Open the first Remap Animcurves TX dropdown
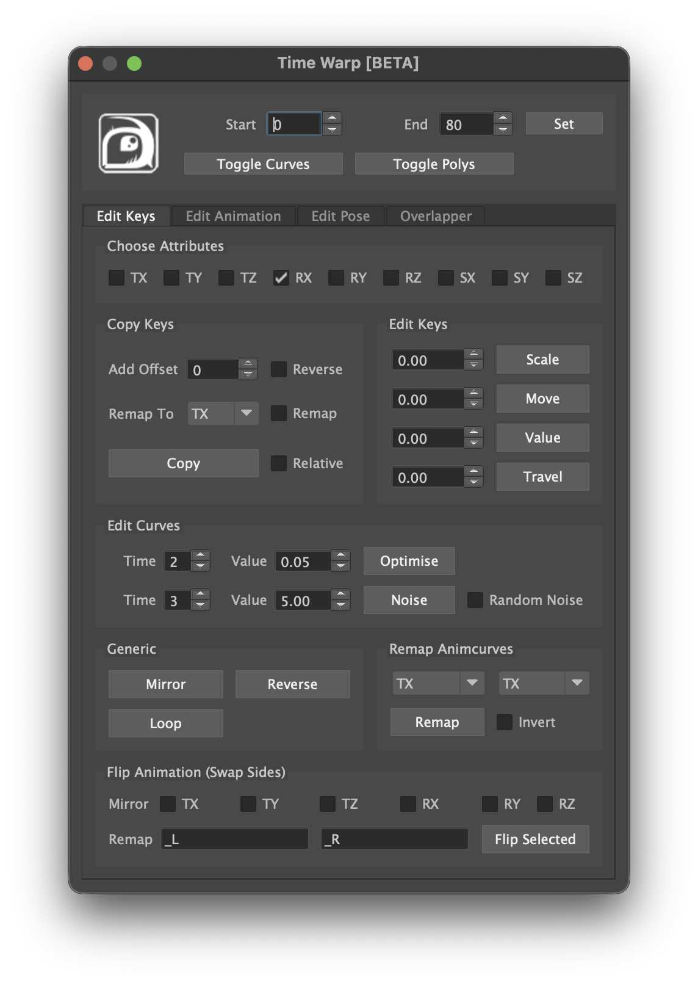The width and height of the screenshot is (698, 984). tap(438, 683)
